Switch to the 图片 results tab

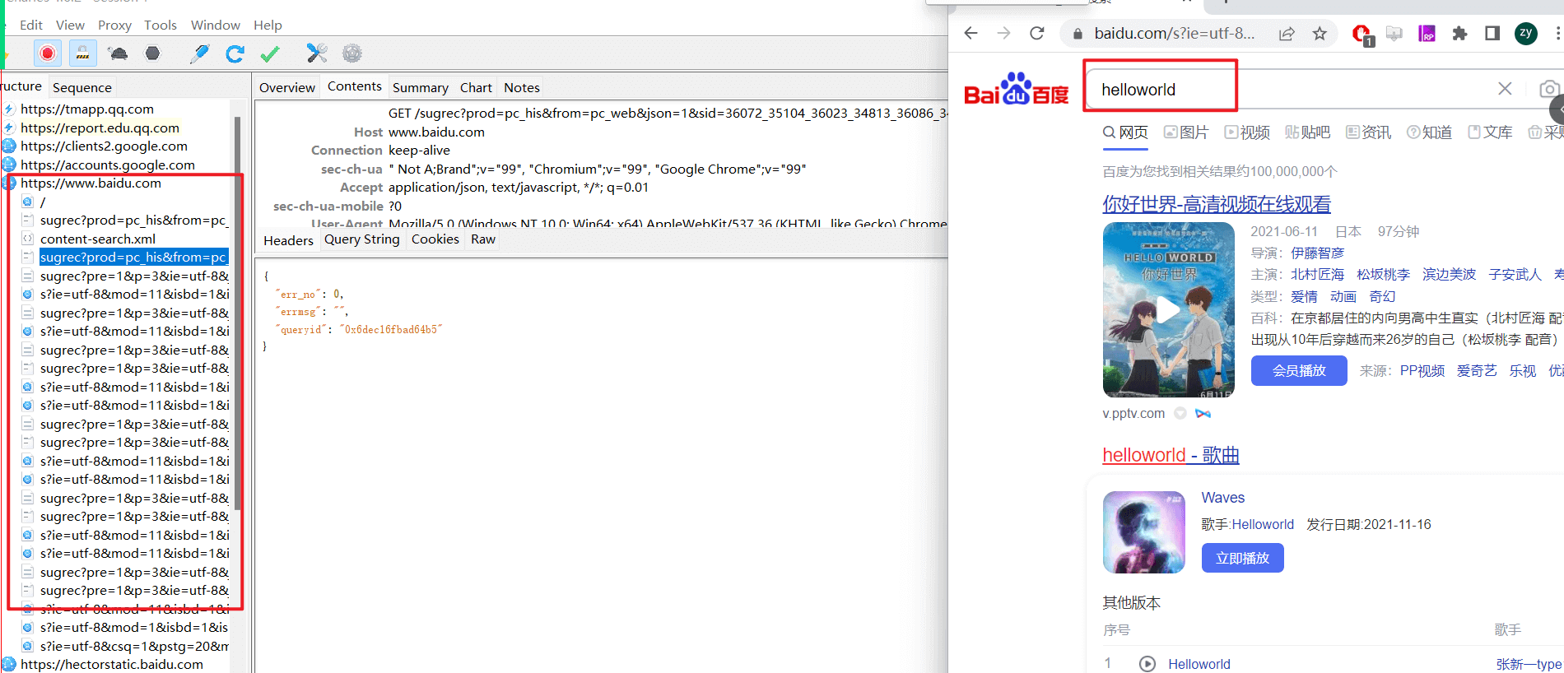point(1186,132)
